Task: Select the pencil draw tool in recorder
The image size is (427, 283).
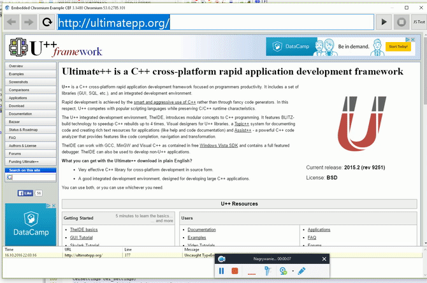Action: pos(301,271)
